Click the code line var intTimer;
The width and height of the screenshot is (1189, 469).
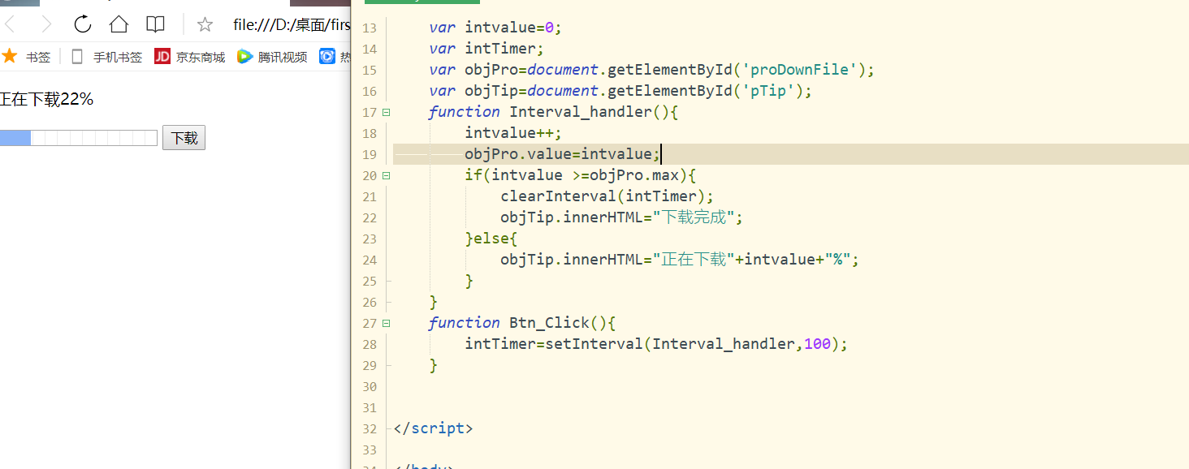[x=486, y=49]
